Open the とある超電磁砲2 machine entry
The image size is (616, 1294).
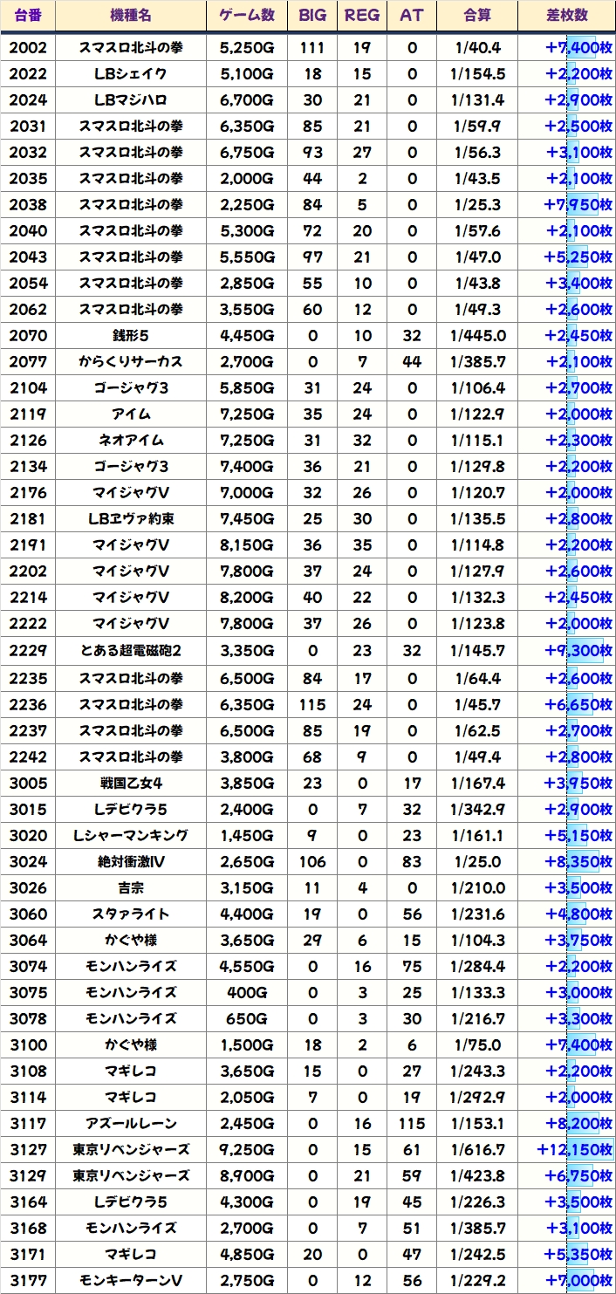[x=131, y=650]
